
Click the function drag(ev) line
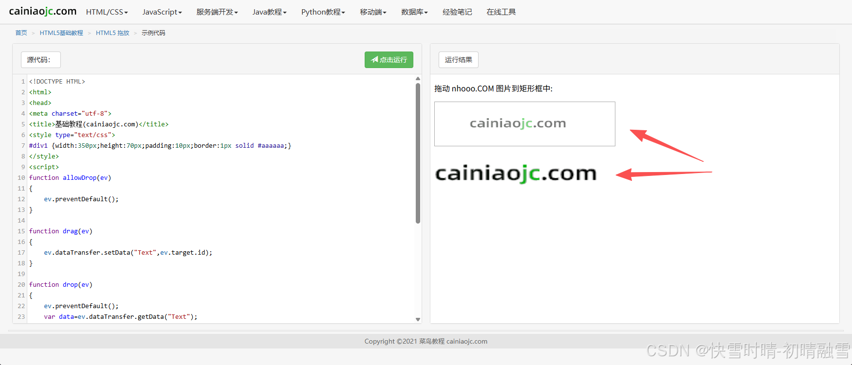coord(61,231)
